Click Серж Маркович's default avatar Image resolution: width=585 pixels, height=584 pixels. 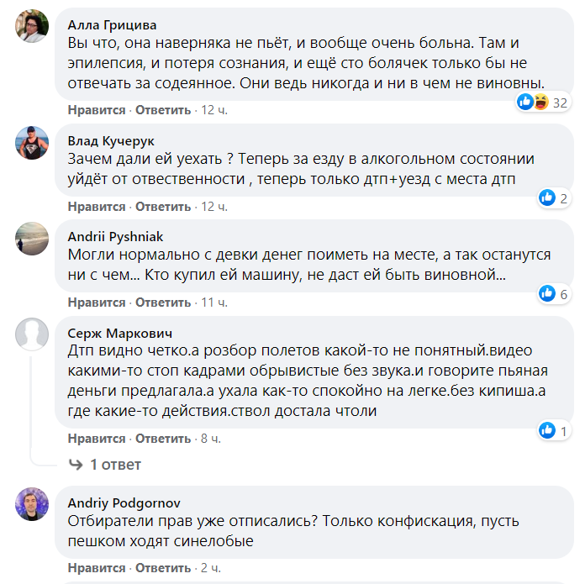pos(32,334)
